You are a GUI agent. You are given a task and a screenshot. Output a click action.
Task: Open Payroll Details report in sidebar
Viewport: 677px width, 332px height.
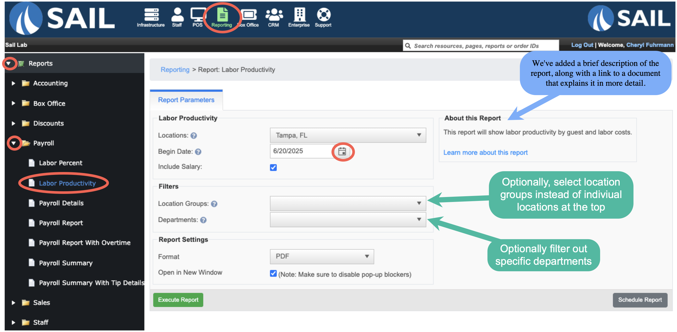(61, 203)
